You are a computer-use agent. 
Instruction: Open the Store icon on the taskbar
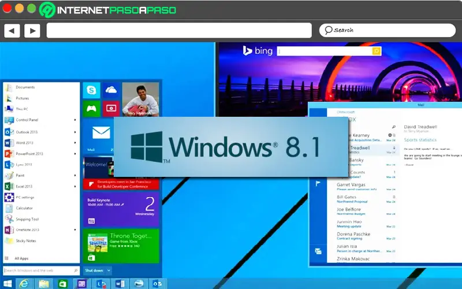[62, 284]
